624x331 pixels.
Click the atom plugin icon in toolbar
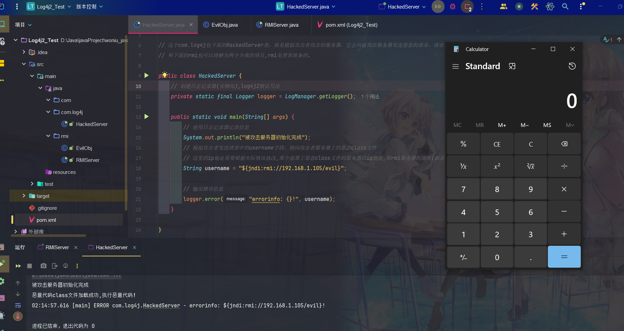550,7
